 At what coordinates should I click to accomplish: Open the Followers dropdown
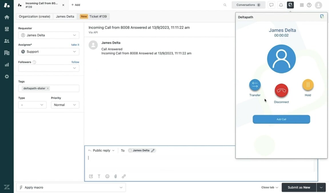[x=49, y=68]
